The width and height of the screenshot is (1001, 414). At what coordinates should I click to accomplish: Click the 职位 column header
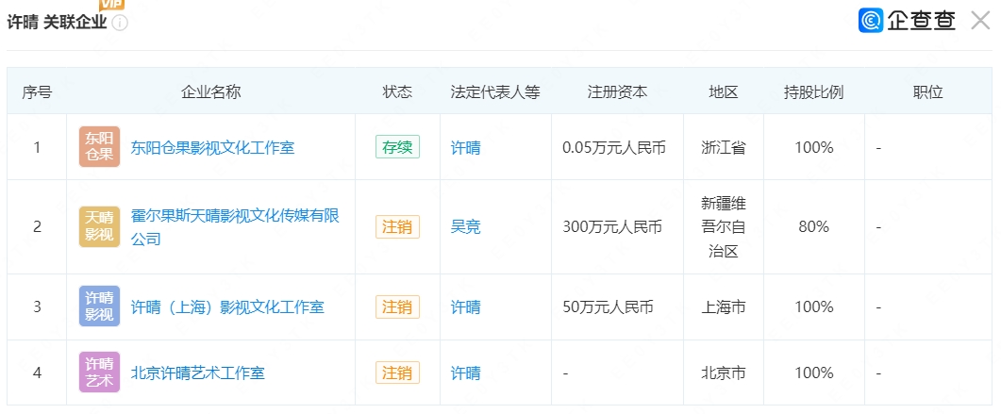927,91
